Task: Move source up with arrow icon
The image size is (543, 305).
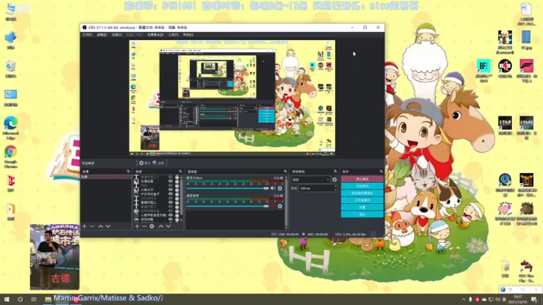Action: (161, 226)
